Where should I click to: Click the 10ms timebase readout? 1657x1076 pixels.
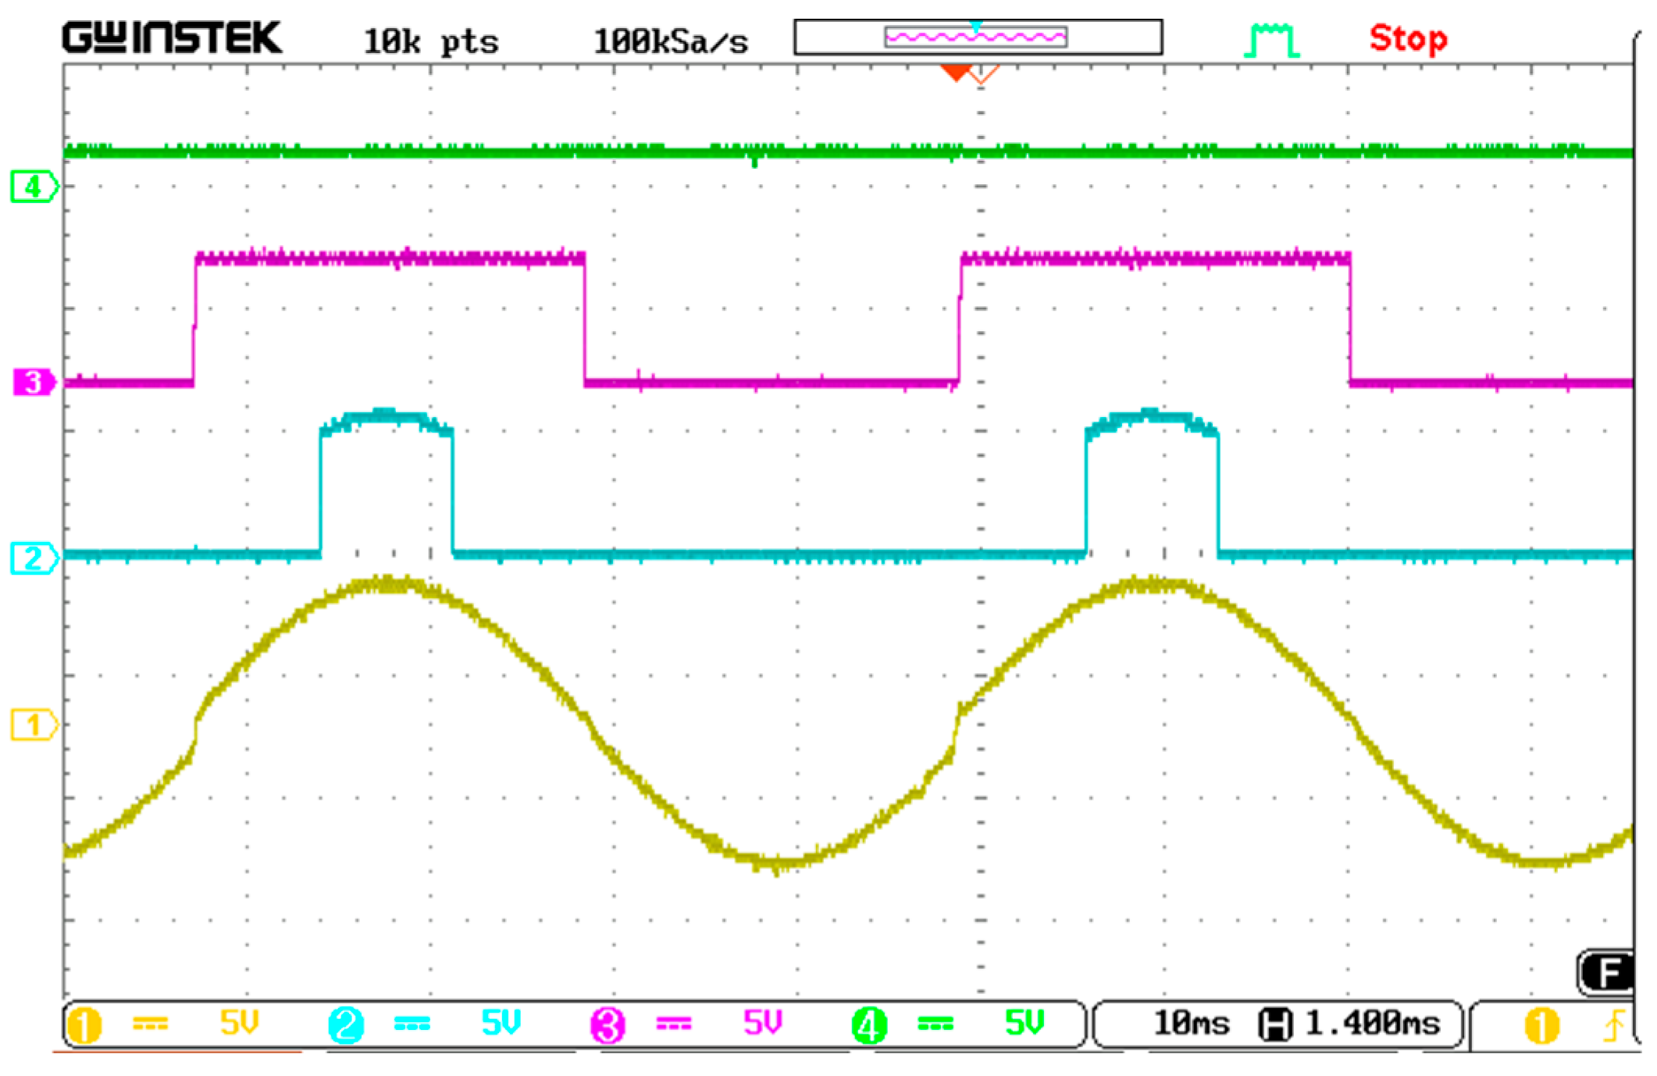[1191, 1024]
